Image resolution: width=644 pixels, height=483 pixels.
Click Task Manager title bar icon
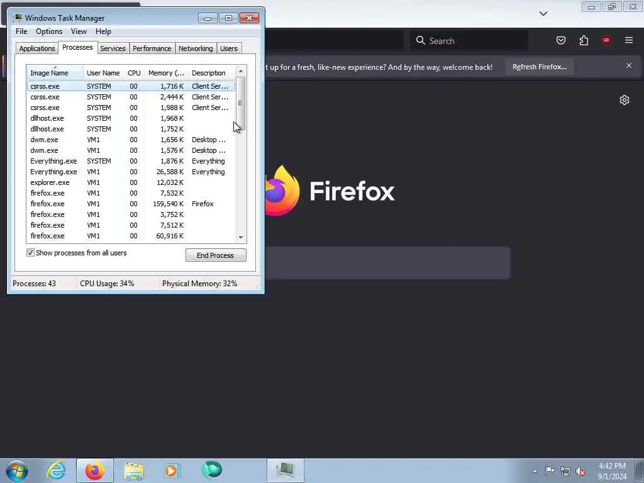pos(17,18)
